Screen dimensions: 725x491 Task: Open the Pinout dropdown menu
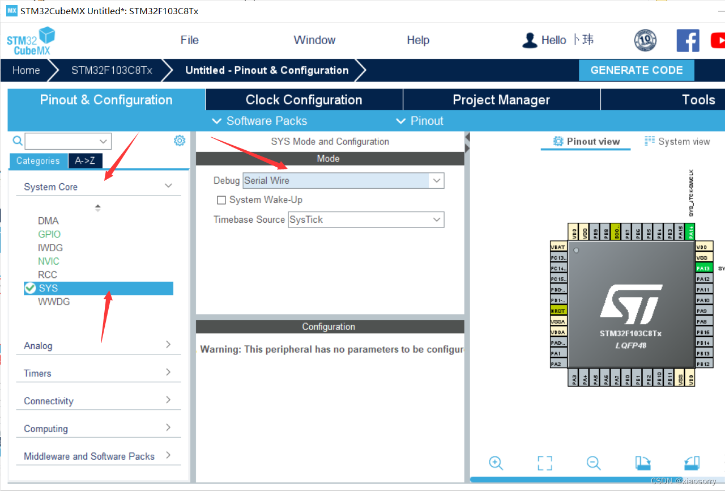click(x=420, y=121)
